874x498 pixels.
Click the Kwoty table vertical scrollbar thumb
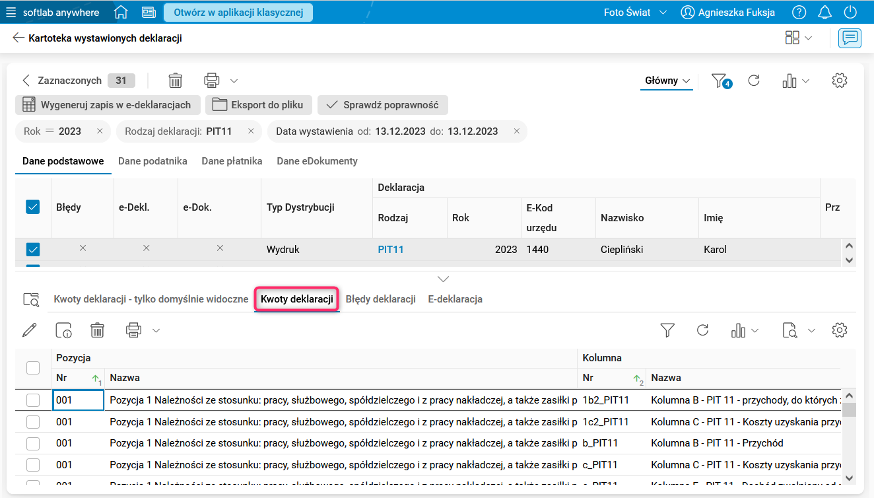coord(849,410)
